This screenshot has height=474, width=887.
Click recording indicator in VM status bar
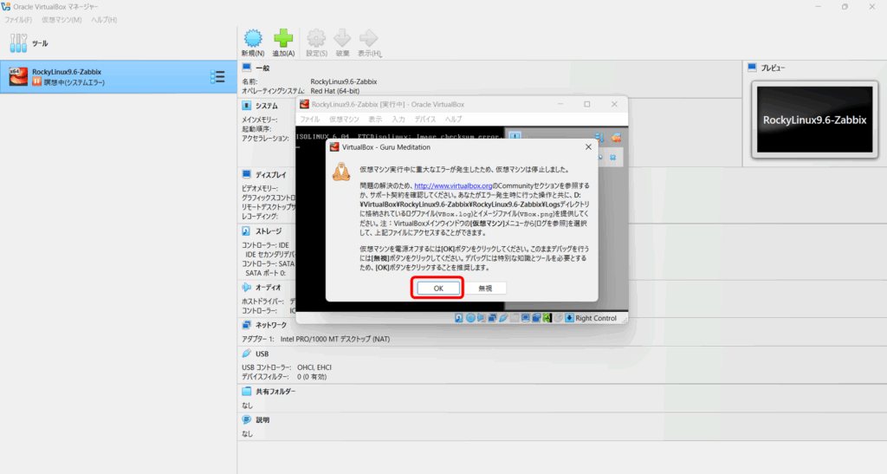[536, 318]
